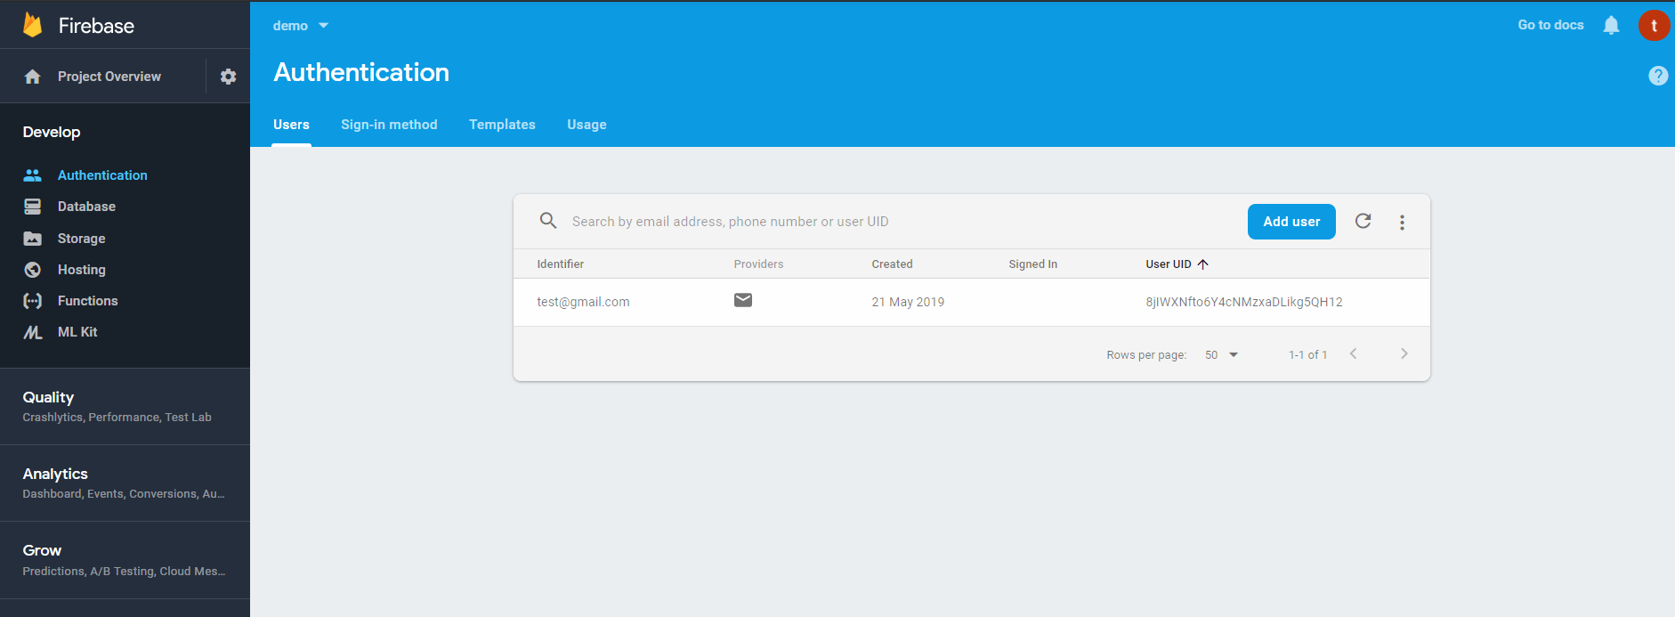This screenshot has height=617, width=1675.
Task: Open the rows per page dropdown
Action: (x=1221, y=354)
